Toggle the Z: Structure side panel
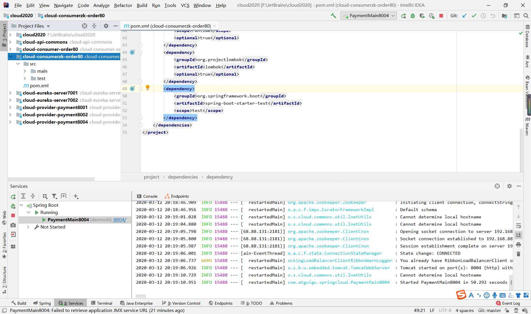531x314 pixels. [4, 280]
